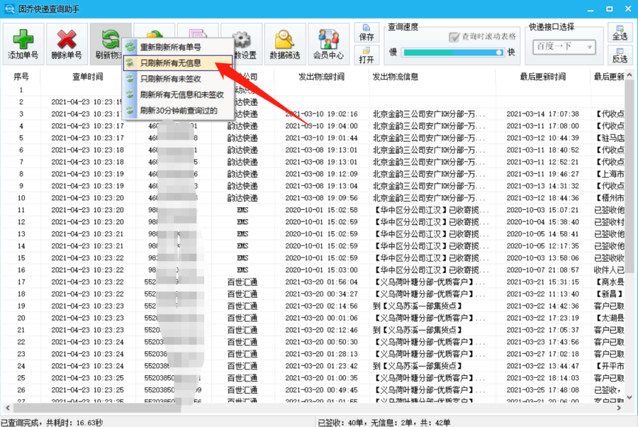Screen dimensions: 638x427
Task: Close the 固乔快递查询助手 window
Action: pos(628,9)
